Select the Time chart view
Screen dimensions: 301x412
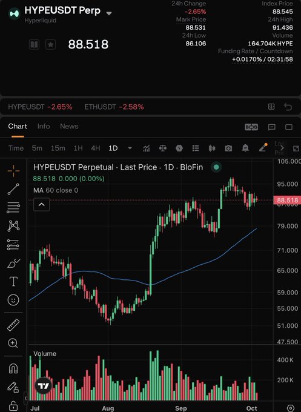click(16, 148)
